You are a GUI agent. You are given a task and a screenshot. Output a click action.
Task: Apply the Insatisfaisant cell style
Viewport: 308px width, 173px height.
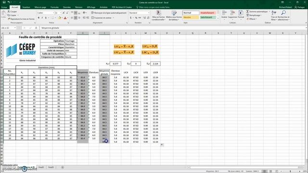(208, 13)
